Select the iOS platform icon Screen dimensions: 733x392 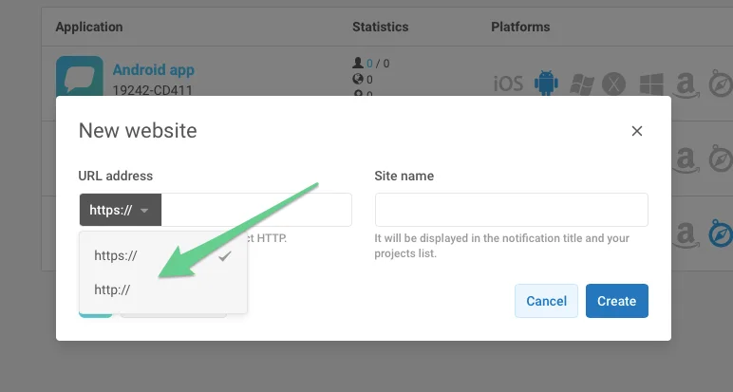click(508, 84)
